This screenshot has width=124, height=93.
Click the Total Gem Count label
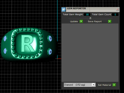point(102,14)
